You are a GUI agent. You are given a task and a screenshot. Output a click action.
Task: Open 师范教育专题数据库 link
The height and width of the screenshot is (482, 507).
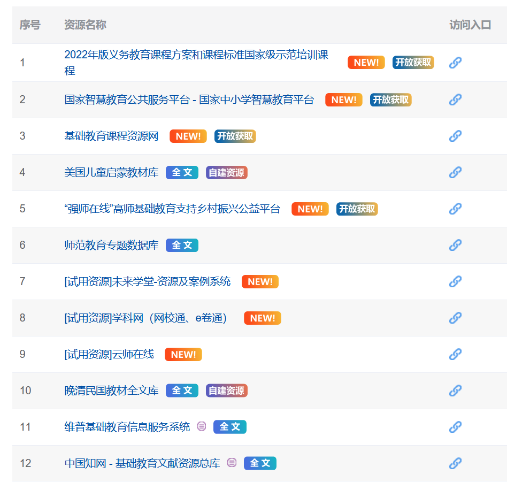tap(111, 245)
